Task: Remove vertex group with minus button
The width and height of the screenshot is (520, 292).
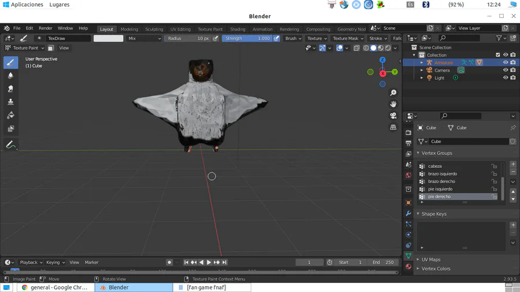Action: [x=513, y=172]
